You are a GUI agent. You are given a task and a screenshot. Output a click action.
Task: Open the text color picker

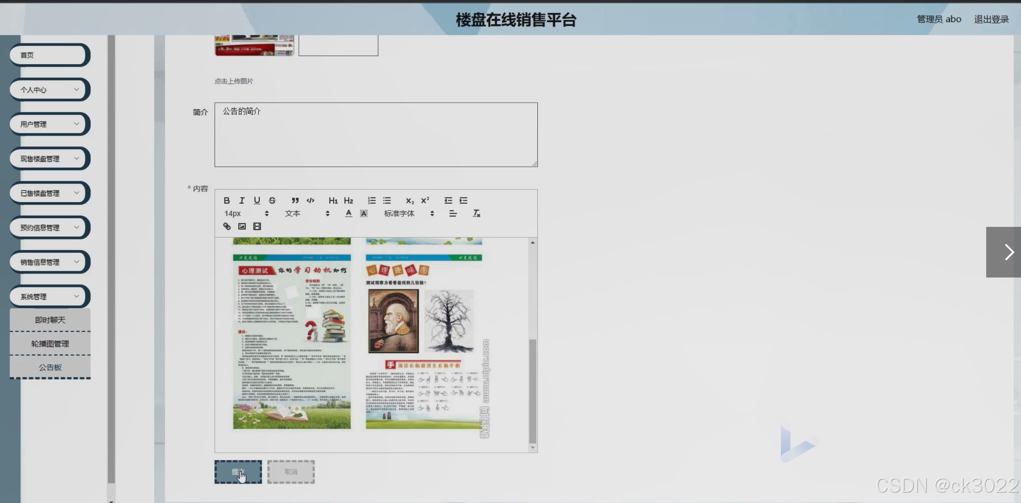click(x=348, y=213)
